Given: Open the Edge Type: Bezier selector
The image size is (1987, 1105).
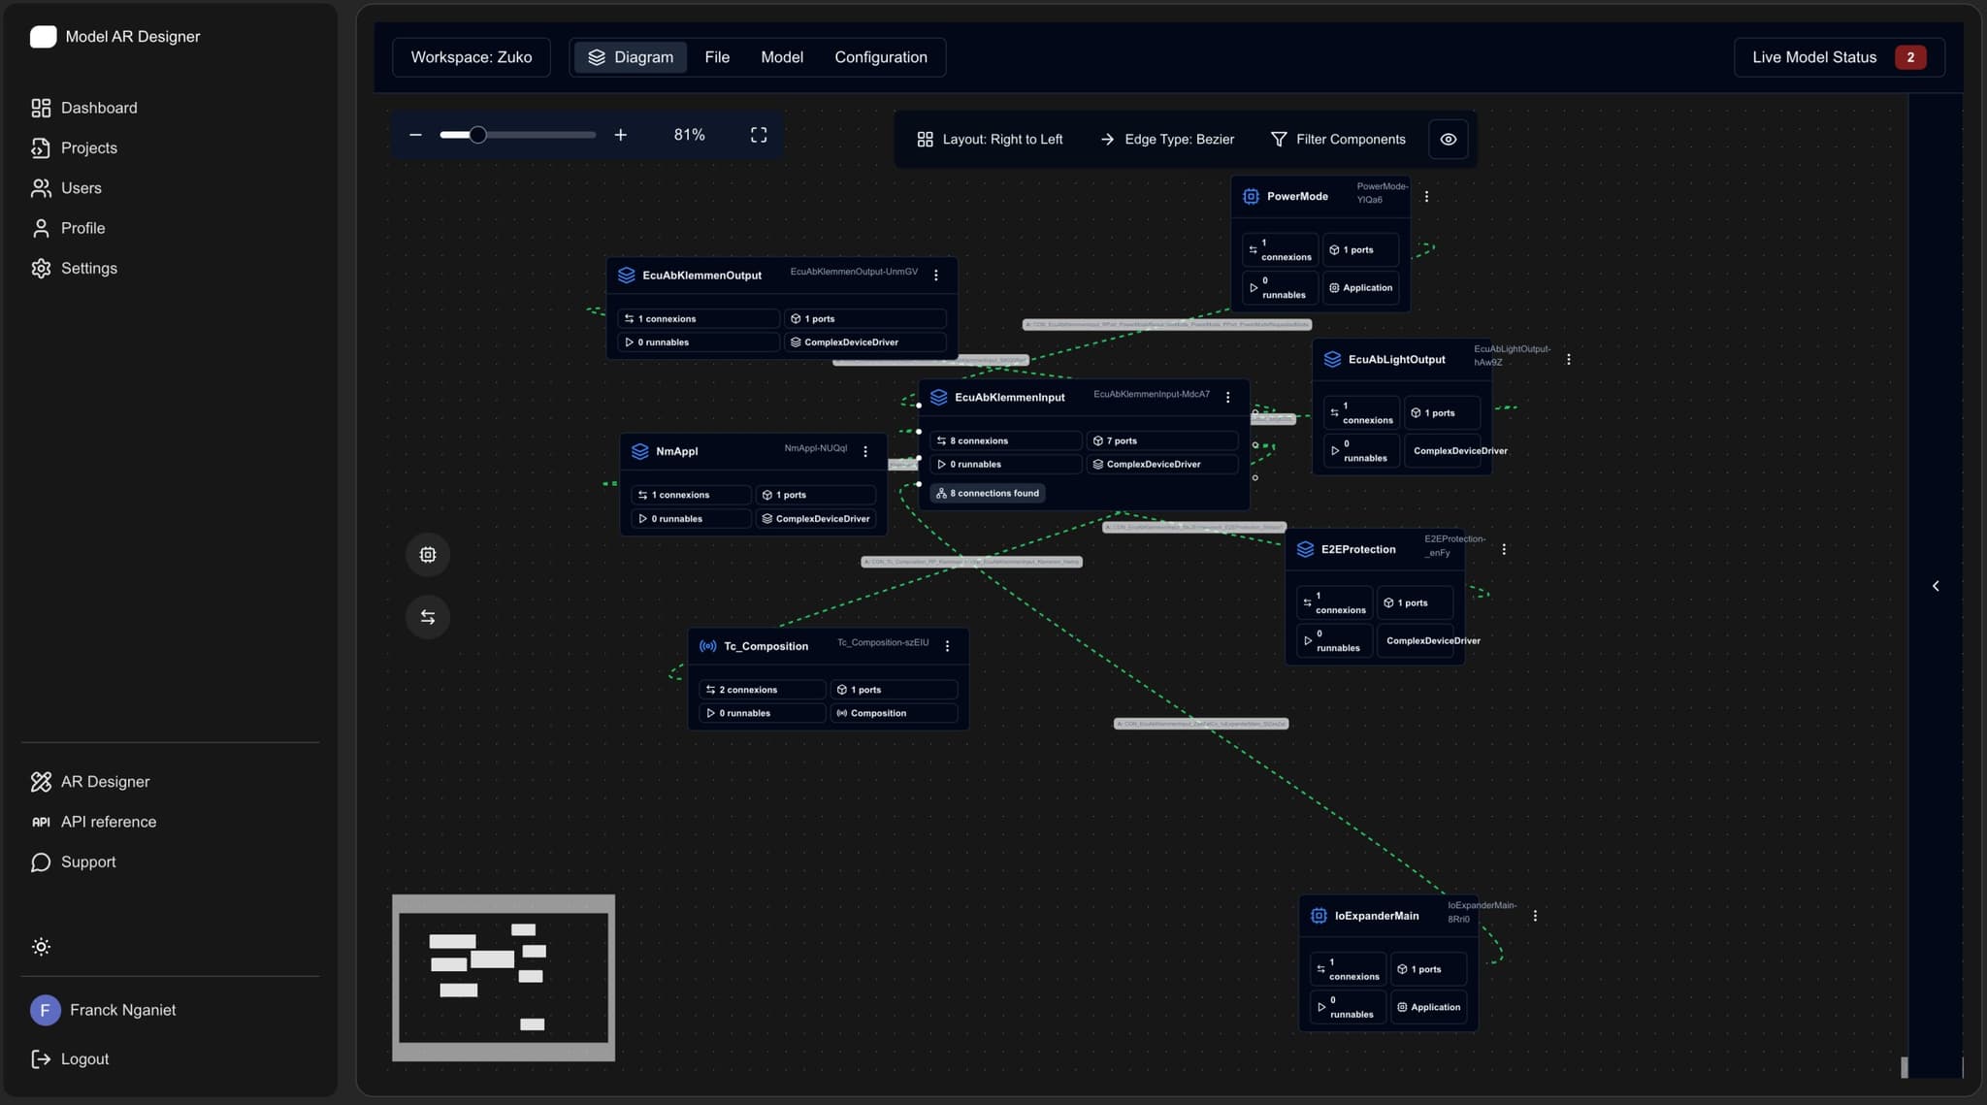Looking at the screenshot, I should coord(1167,140).
